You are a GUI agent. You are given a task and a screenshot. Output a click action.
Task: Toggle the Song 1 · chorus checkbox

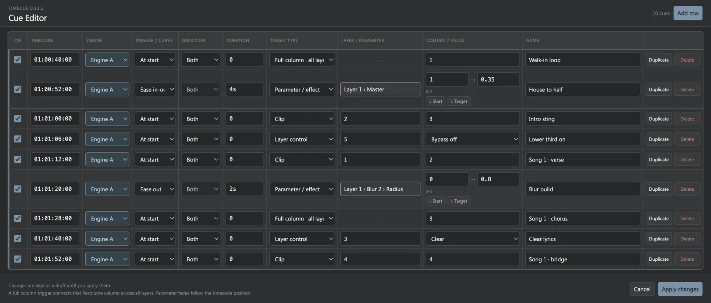(18, 218)
